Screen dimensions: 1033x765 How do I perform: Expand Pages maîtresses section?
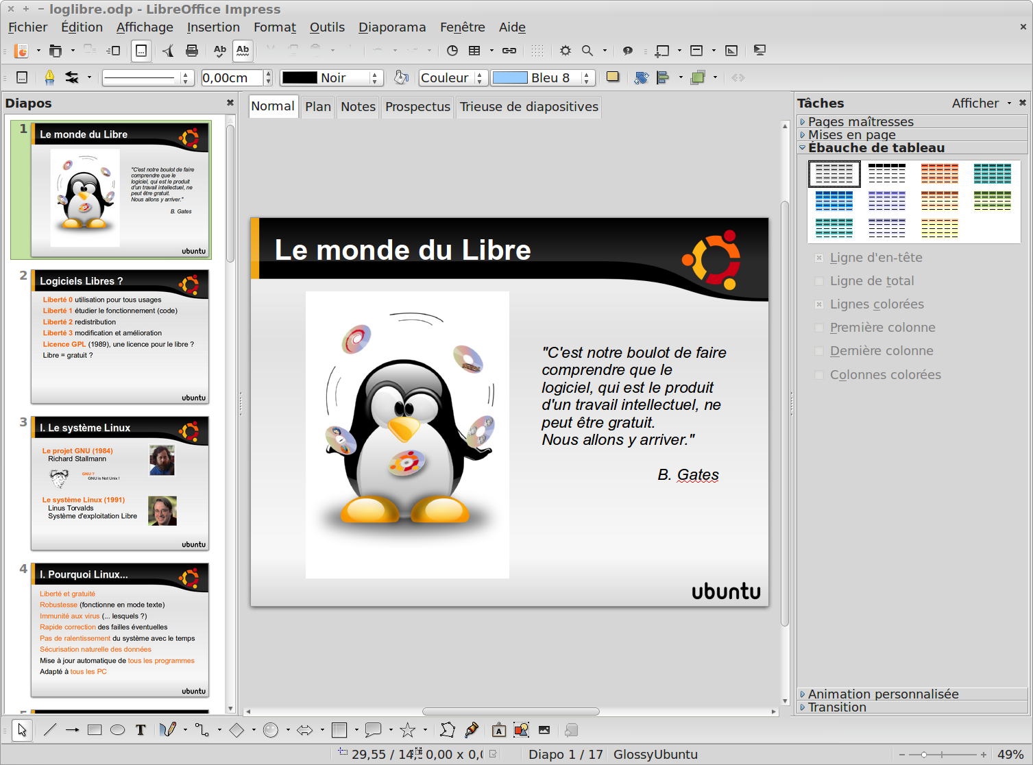click(x=912, y=121)
